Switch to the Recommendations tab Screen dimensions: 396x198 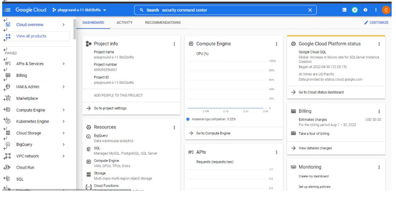click(x=163, y=22)
